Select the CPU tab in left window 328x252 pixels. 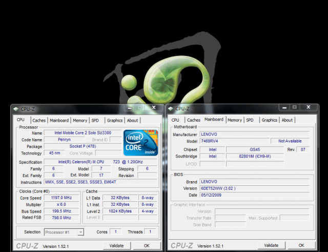tap(20, 120)
